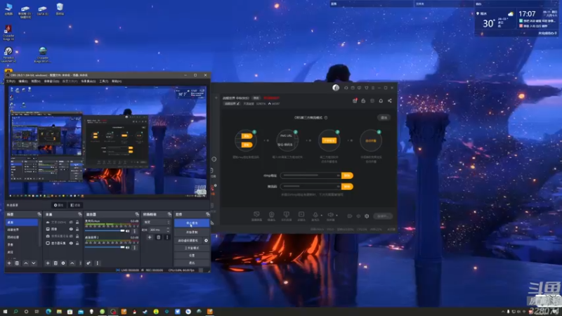This screenshot has height=316, width=562.
Task: Open OBS 设置 settings button in controls
Action: [192, 256]
